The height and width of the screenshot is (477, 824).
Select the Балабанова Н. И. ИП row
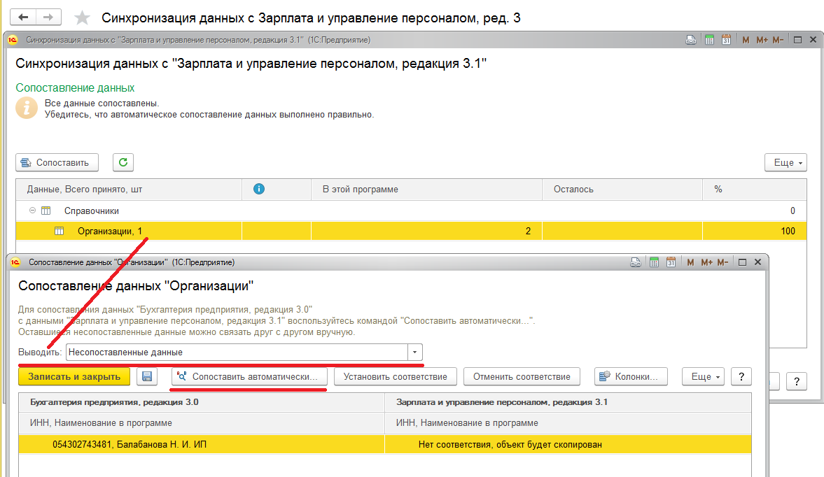[130, 444]
